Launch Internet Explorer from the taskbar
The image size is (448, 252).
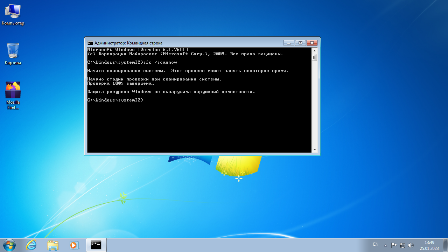(31, 245)
